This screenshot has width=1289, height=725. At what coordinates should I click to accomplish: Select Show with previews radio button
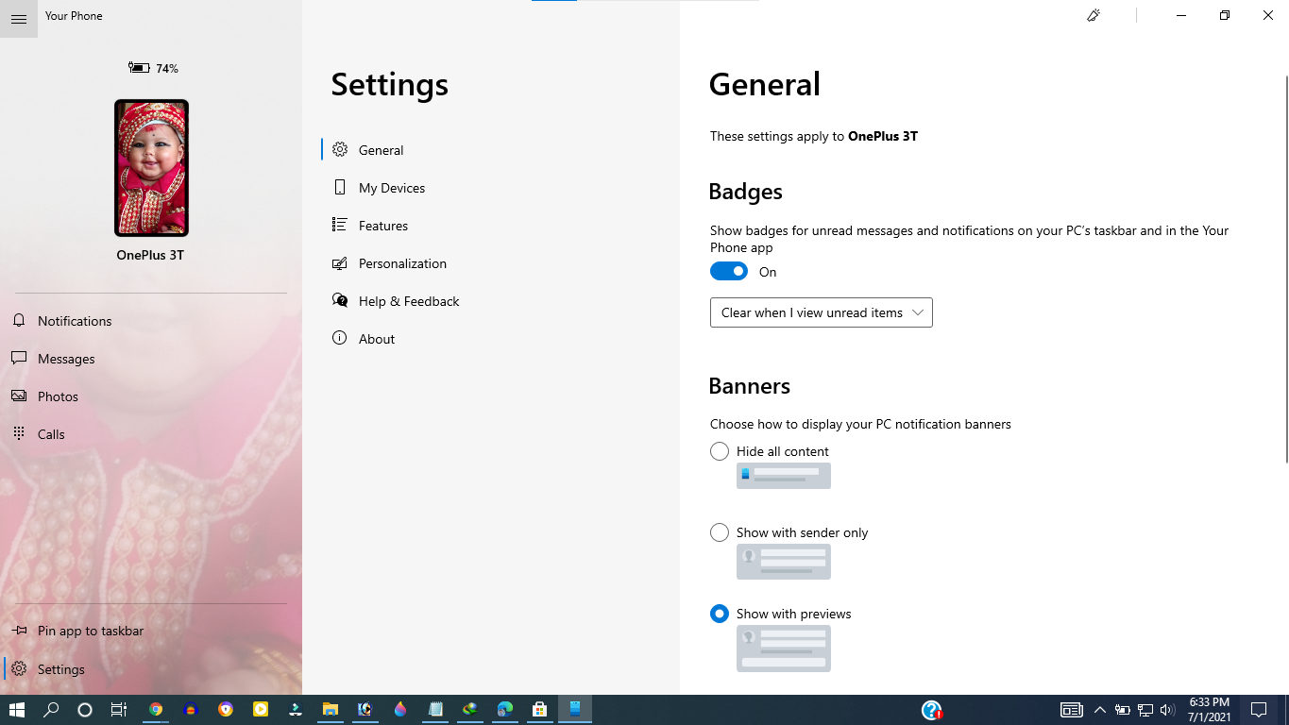(720, 614)
